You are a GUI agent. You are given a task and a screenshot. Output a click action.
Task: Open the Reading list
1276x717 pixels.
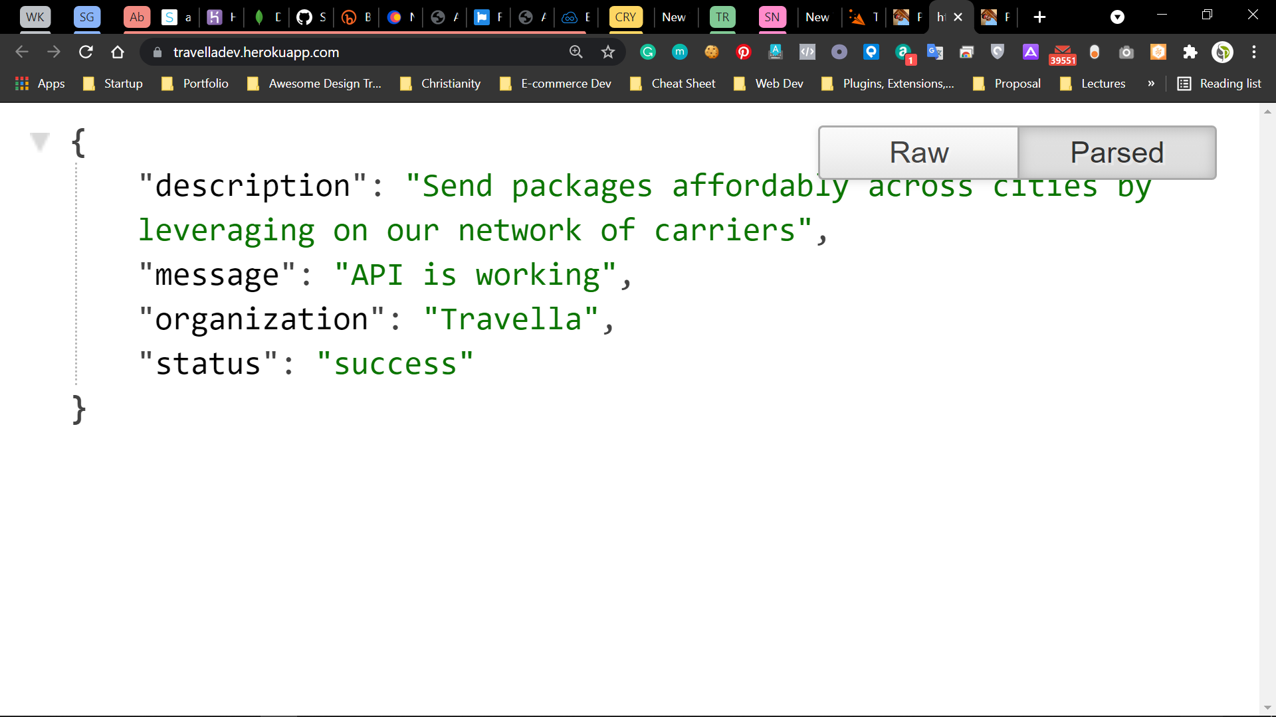click(x=1220, y=84)
